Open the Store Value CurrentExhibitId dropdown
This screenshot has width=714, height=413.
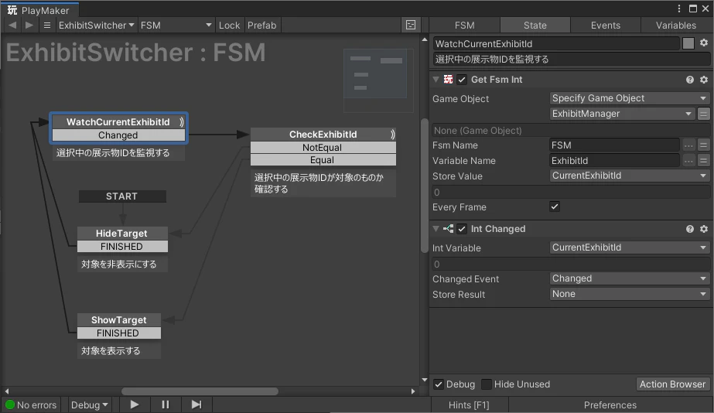click(629, 176)
